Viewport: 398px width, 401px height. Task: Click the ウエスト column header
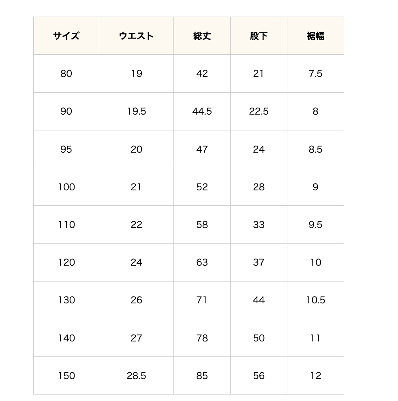tap(136, 36)
